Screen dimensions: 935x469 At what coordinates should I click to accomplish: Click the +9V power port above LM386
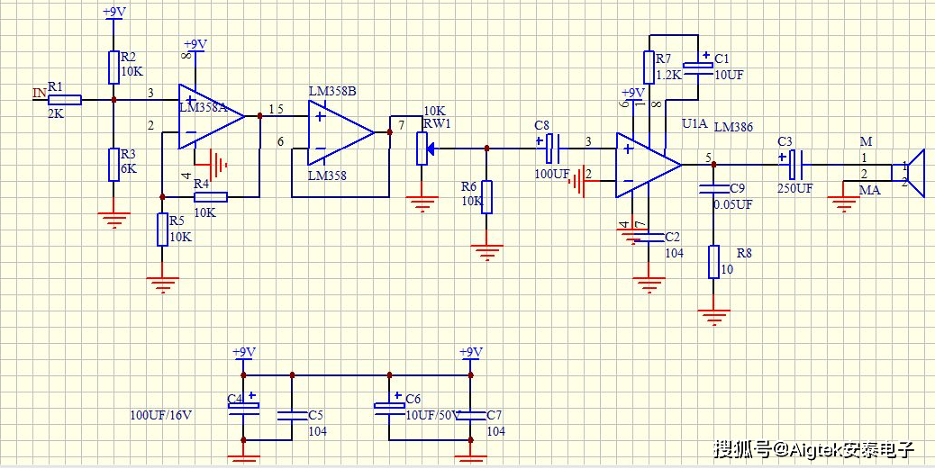(632, 95)
